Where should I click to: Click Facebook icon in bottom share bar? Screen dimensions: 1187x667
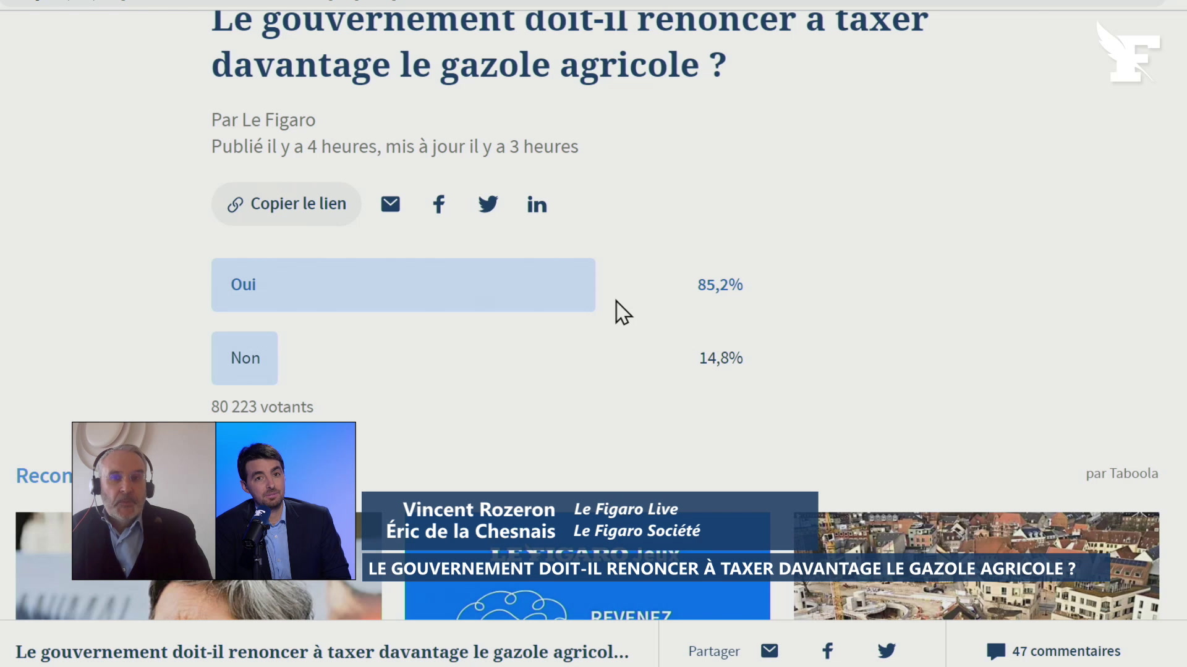(827, 651)
